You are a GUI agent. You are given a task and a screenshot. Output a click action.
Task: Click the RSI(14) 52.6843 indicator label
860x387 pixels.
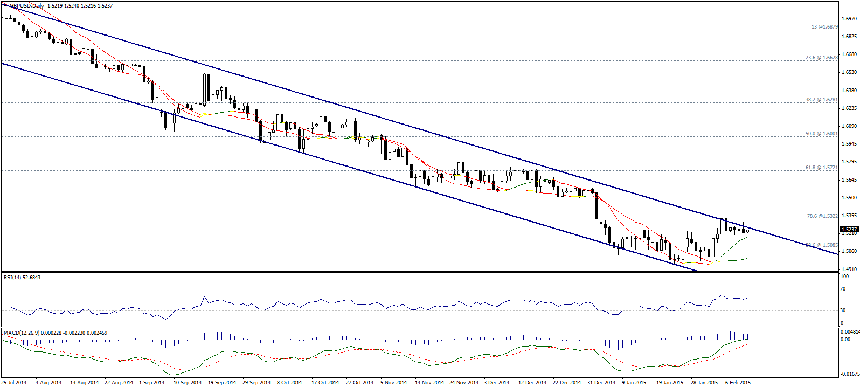click(x=22, y=278)
